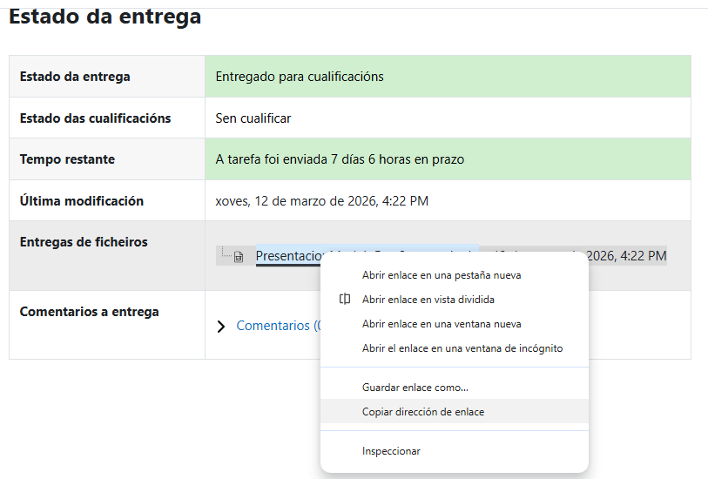Choose Inspeccionar from context menu
This screenshot has height=479, width=708.
455,451
